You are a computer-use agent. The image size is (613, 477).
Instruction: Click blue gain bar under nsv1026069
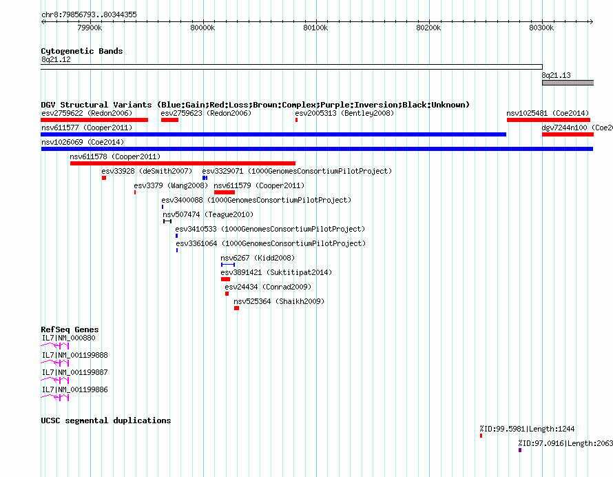317,149
